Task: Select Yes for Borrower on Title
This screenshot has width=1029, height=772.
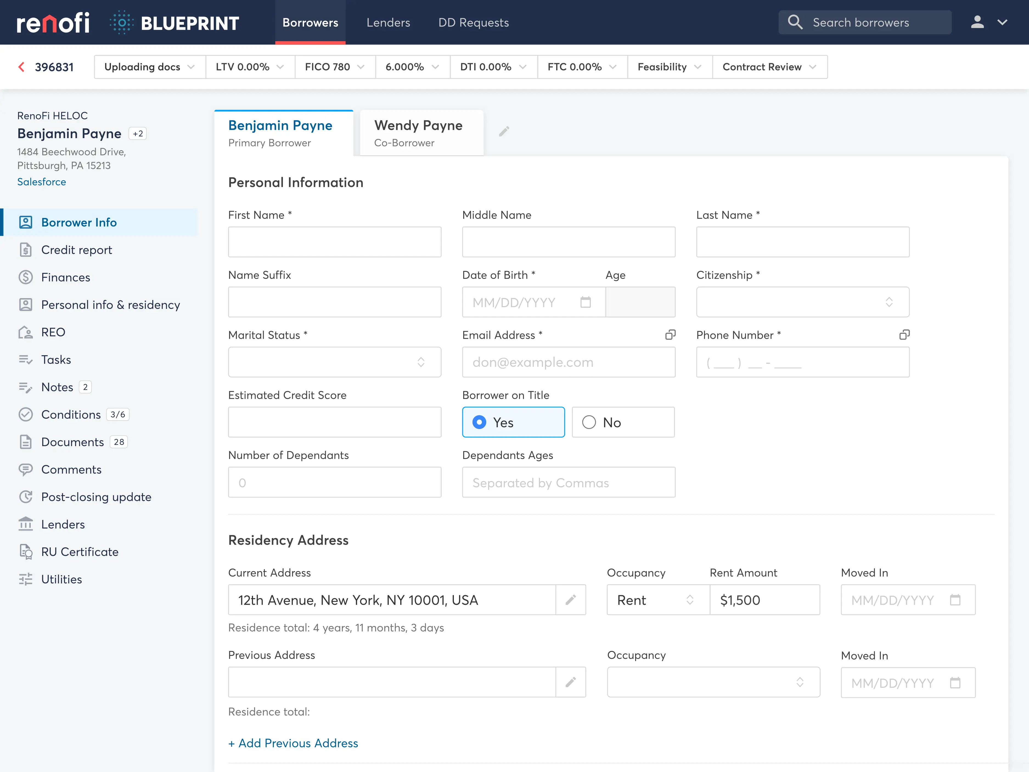Action: (x=513, y=422)
